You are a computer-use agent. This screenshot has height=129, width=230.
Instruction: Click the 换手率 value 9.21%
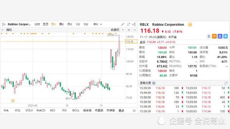pyautogui.click(x=223, y=52)
